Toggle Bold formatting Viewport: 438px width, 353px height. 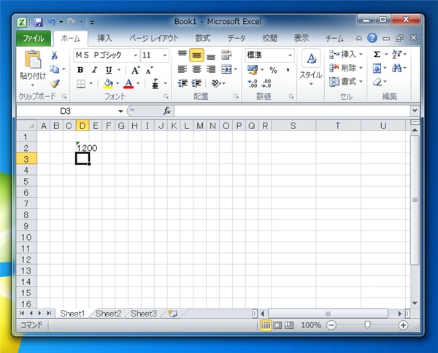coord(80,70)
